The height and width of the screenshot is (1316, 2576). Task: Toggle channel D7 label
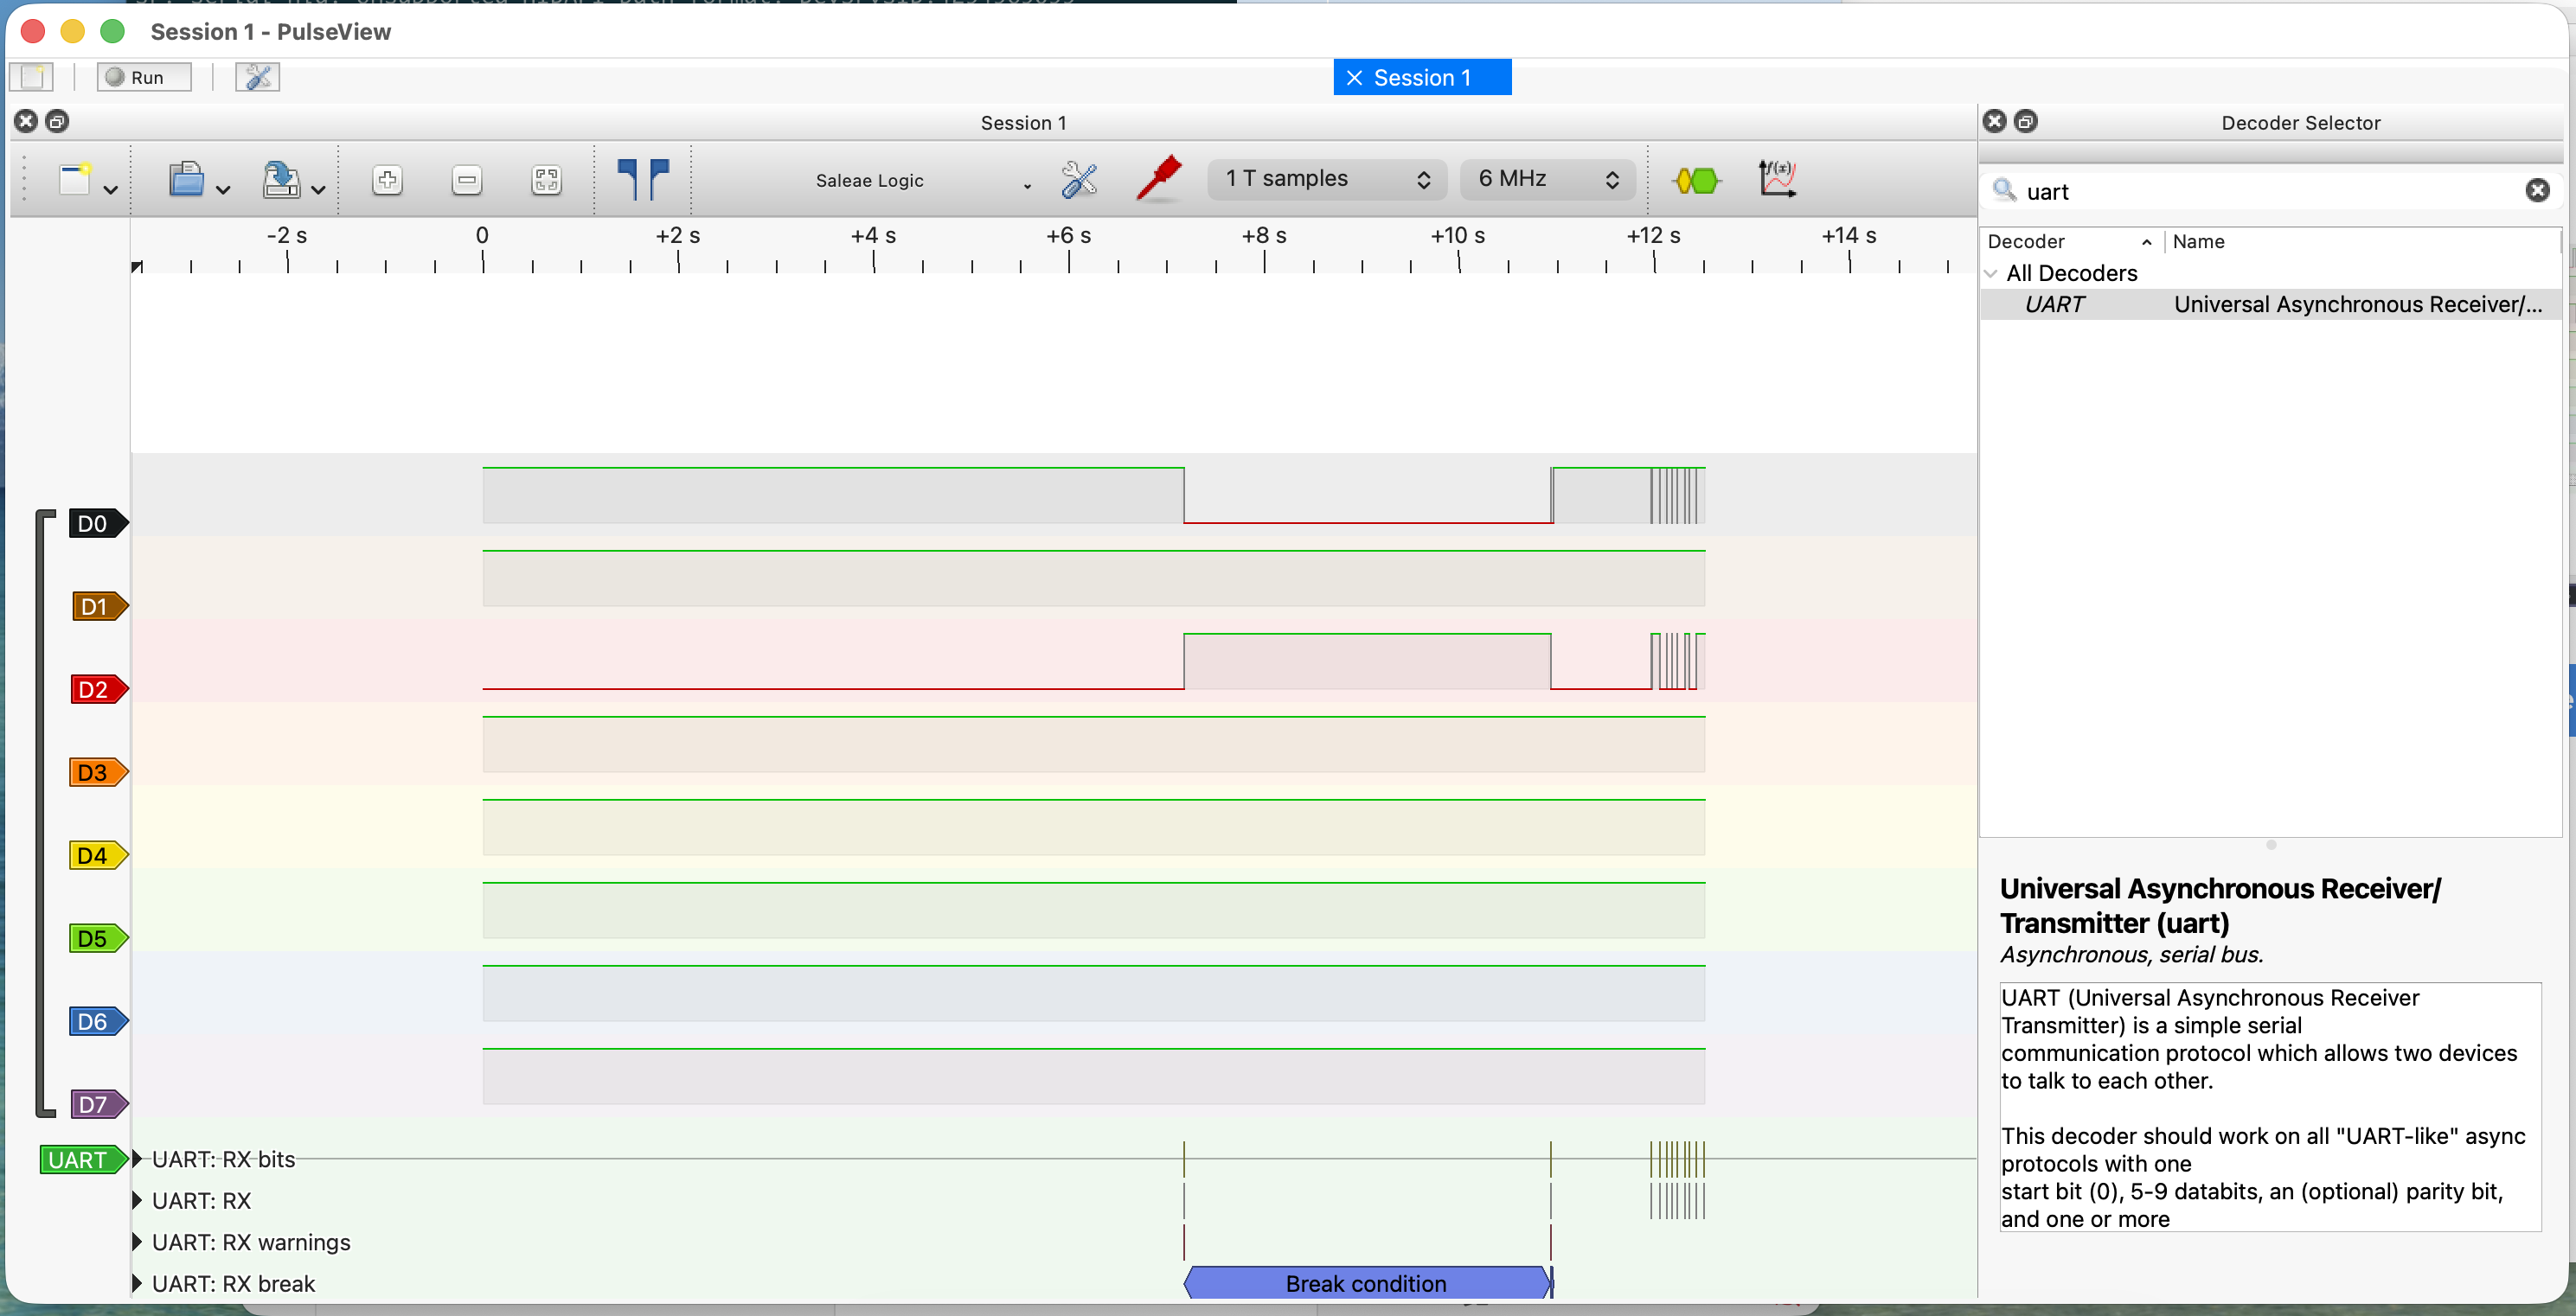point(95,1104)
